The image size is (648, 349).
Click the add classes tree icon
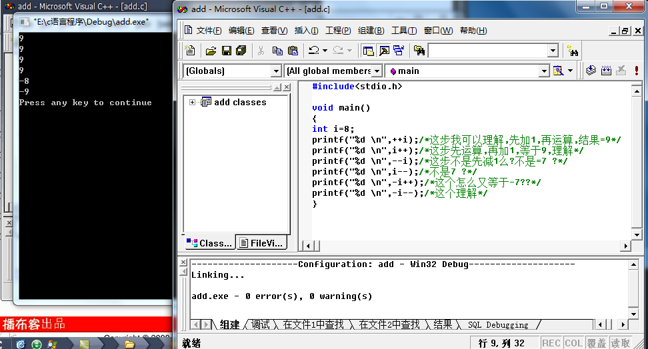click(206, 102)
